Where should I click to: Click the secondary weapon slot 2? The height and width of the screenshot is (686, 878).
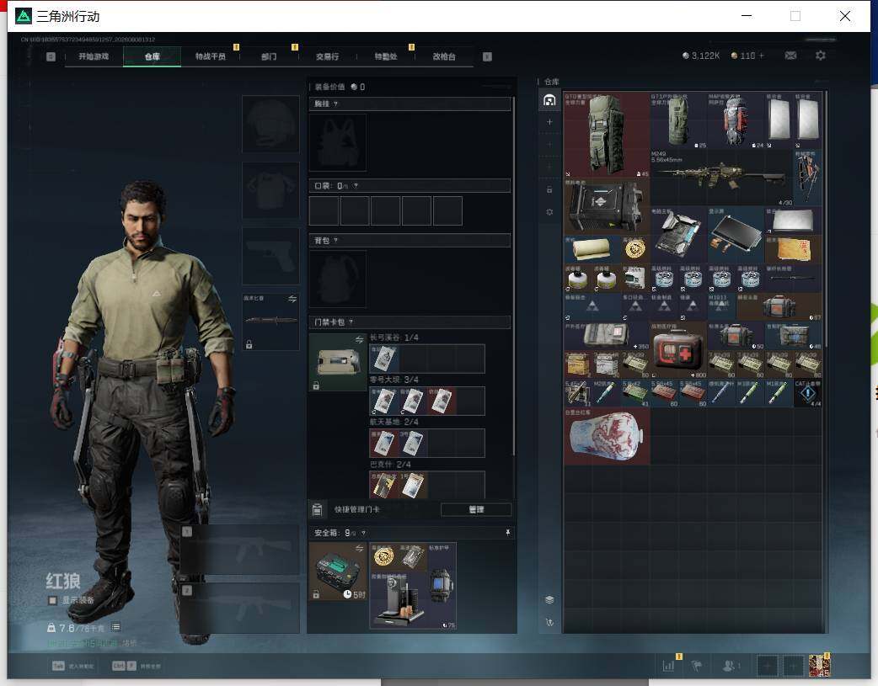[239, 608]
